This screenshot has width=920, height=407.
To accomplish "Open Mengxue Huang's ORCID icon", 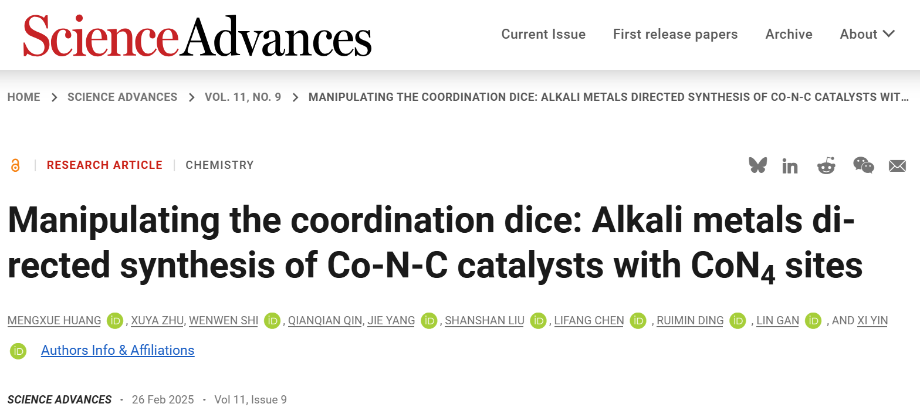I will click(x=116, y=321).
